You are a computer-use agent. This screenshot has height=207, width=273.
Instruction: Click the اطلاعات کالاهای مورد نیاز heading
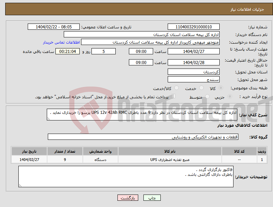coord(242,125)
